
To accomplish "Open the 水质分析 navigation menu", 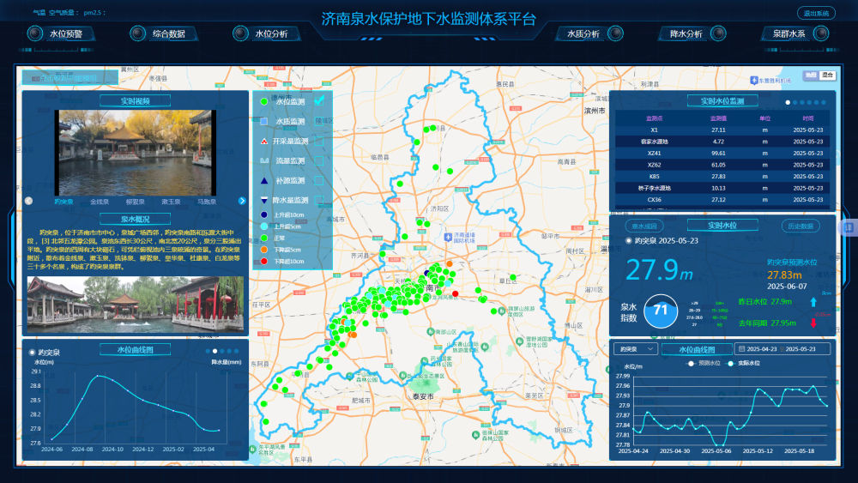I will 583,33.
